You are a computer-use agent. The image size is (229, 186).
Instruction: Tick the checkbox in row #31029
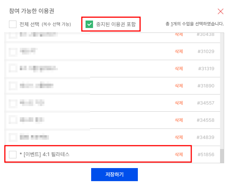(x=13, y=52)
